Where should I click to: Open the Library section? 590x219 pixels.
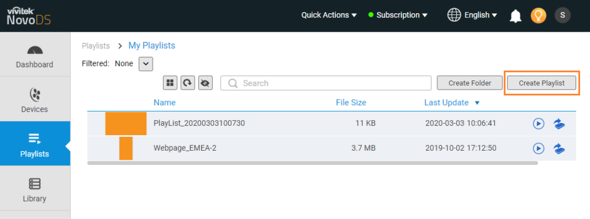35,188
